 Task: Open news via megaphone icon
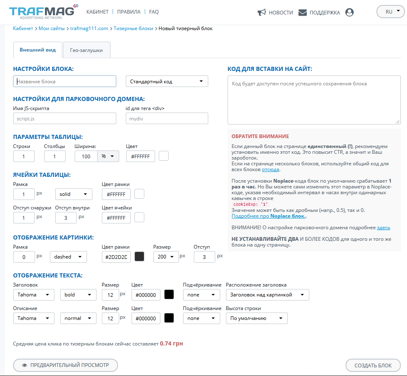click(x=261, y=12)
